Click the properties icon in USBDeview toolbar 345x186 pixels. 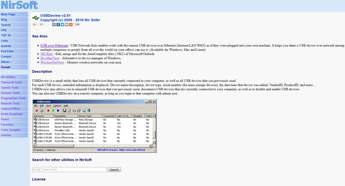[x=79, y=111]
